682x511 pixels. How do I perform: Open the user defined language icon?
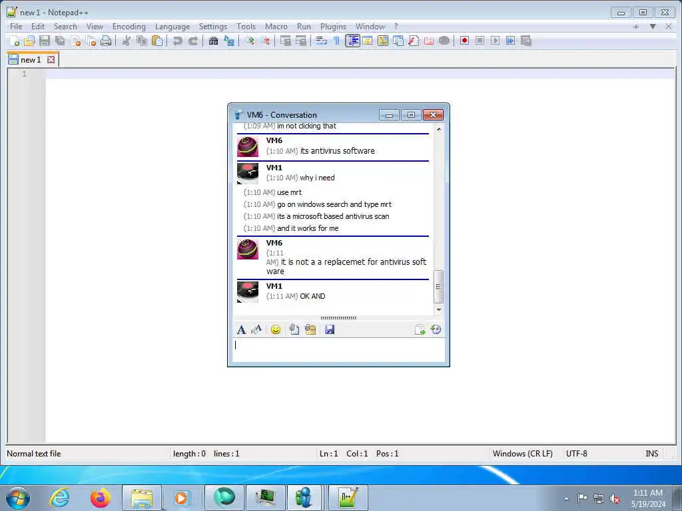pyautogui.click(x=368, y=41)
